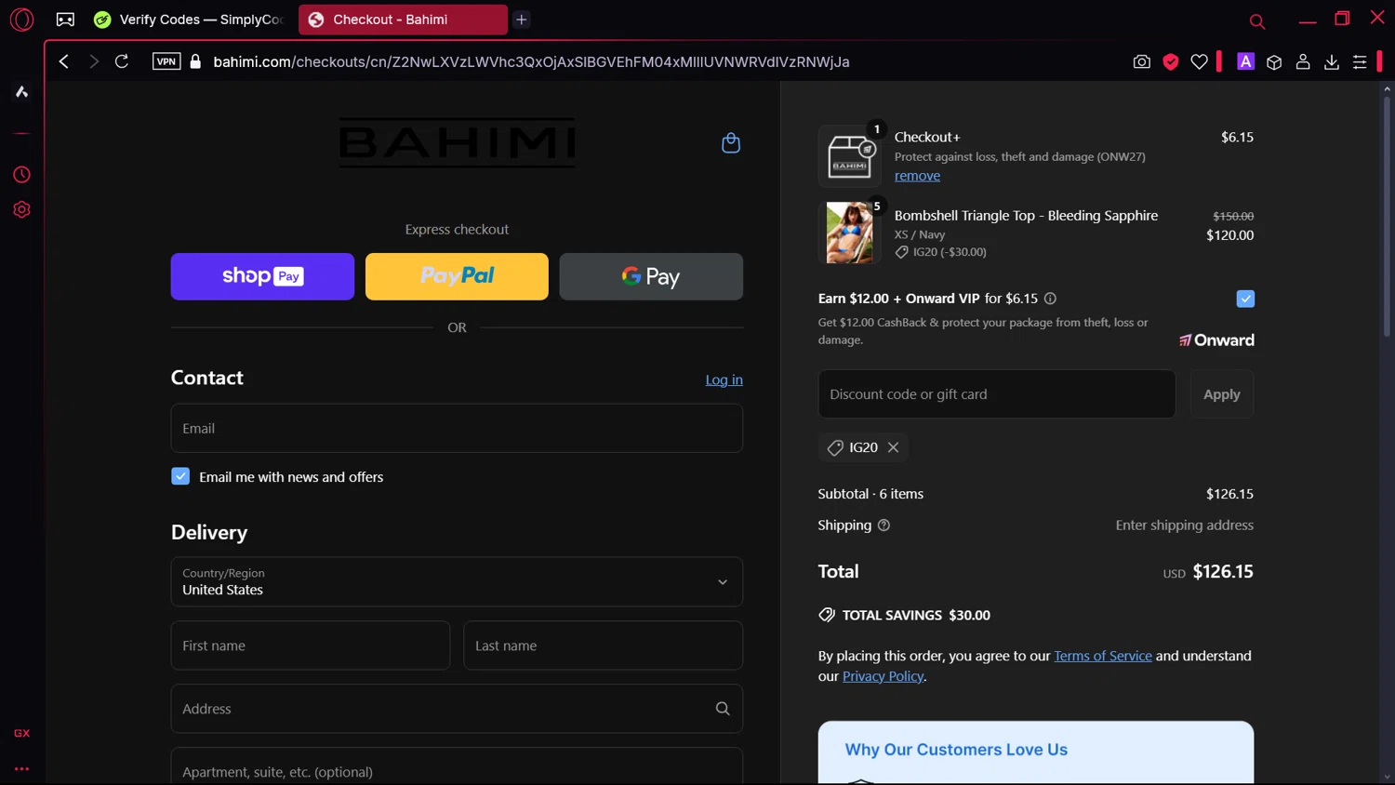Click the Onward VIP info icon
The image size is (1395, 785).
(1050, 299)
